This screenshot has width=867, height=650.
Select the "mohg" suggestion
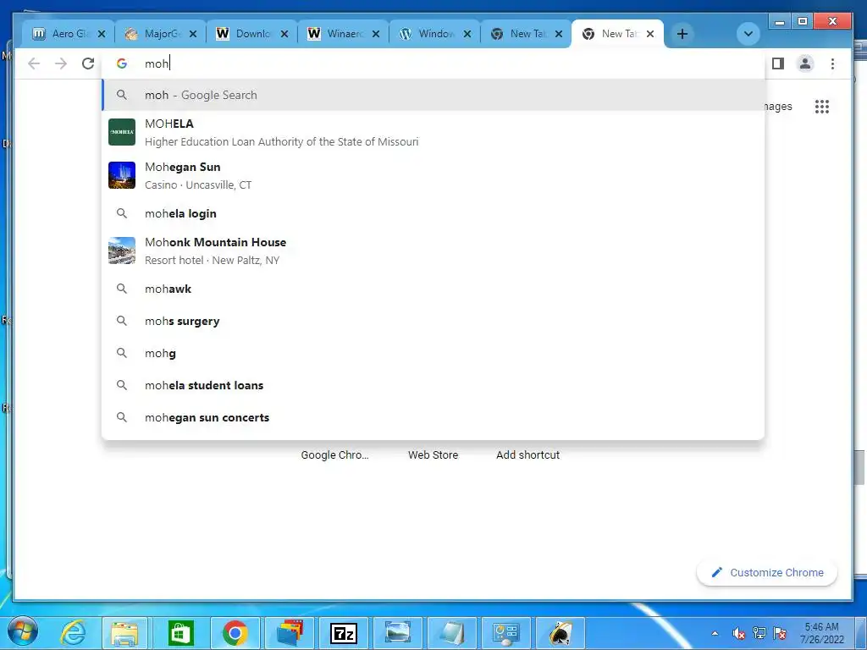coord(433,353)
